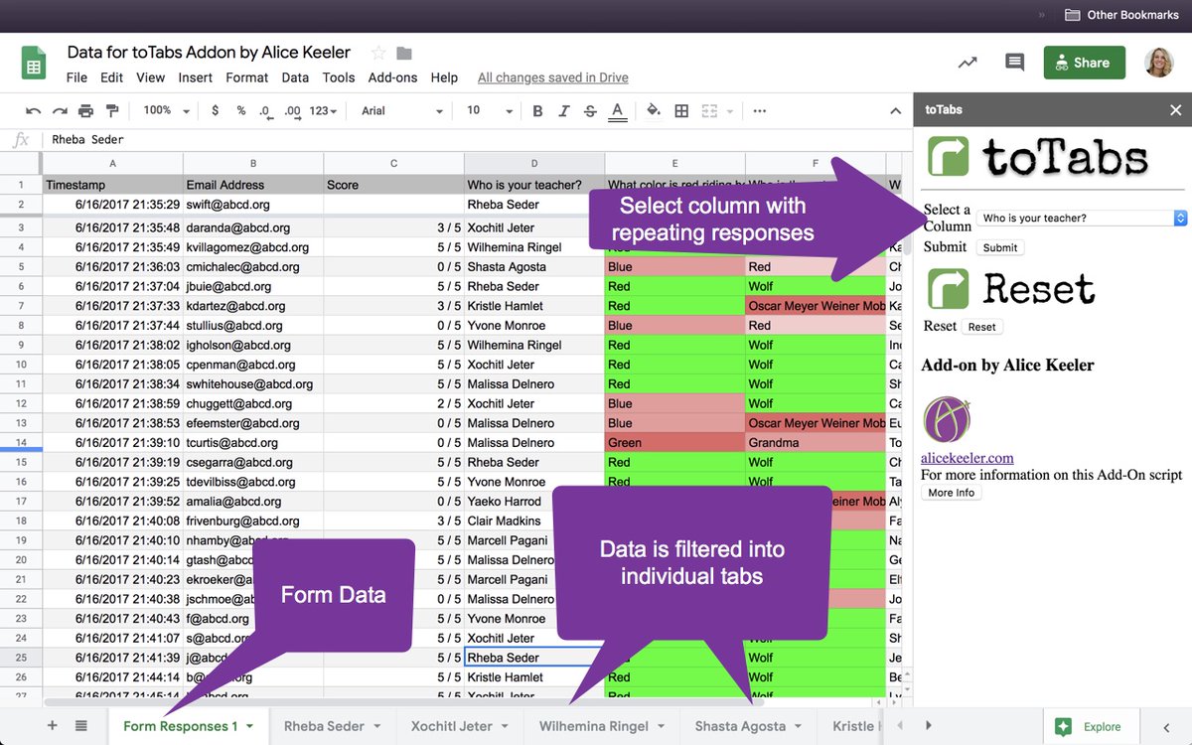
Task: Star the document title
Action: [x=377, y=53]
